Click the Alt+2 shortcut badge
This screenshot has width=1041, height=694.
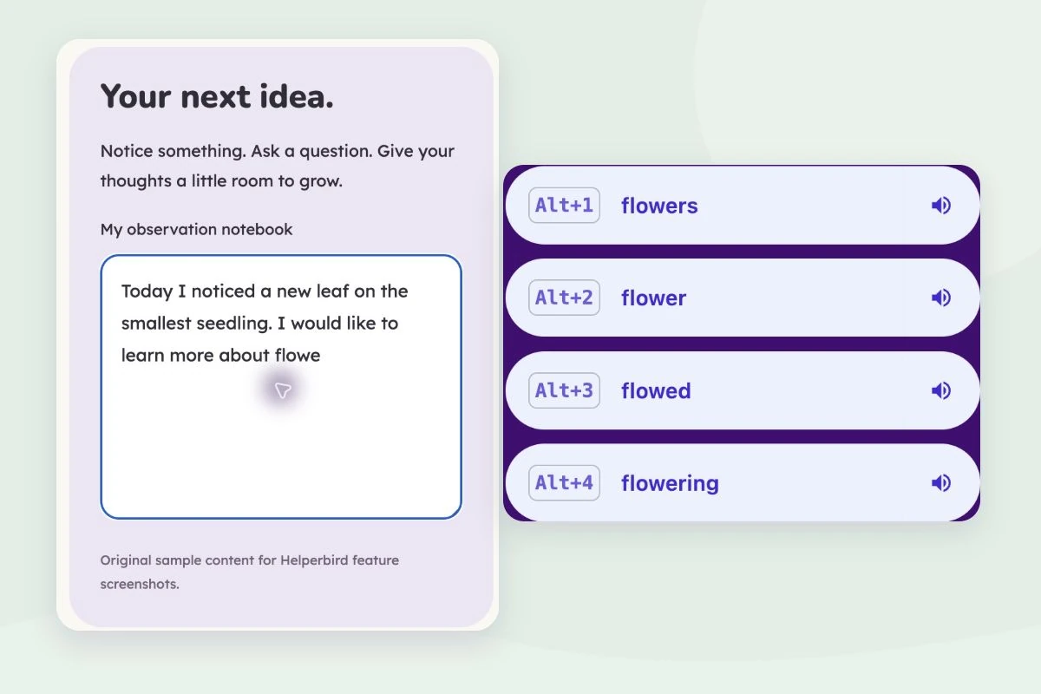tap(564, 298)
